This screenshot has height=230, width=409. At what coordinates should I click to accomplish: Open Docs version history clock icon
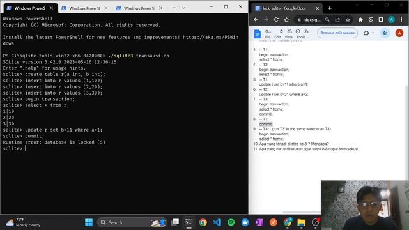pos(298,31)
